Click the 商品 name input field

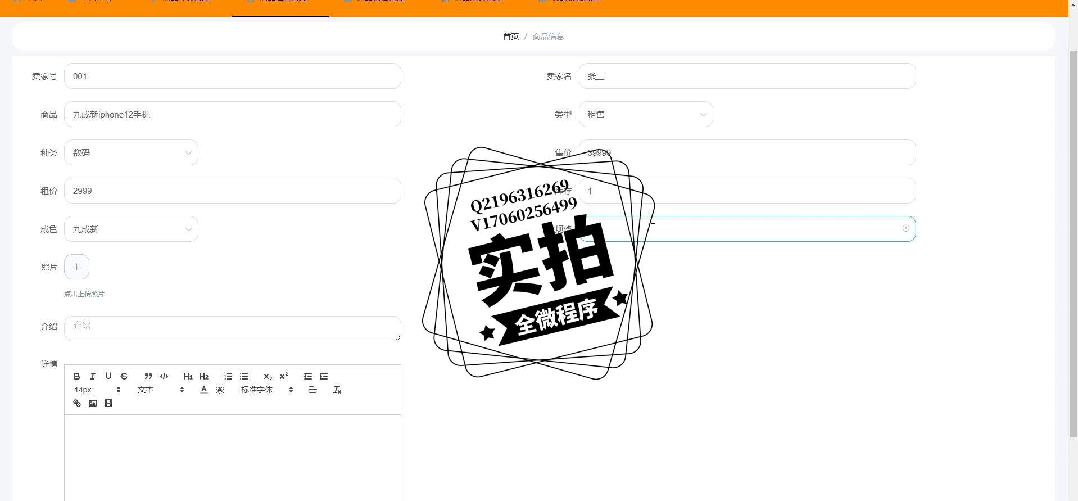(233, 114)
